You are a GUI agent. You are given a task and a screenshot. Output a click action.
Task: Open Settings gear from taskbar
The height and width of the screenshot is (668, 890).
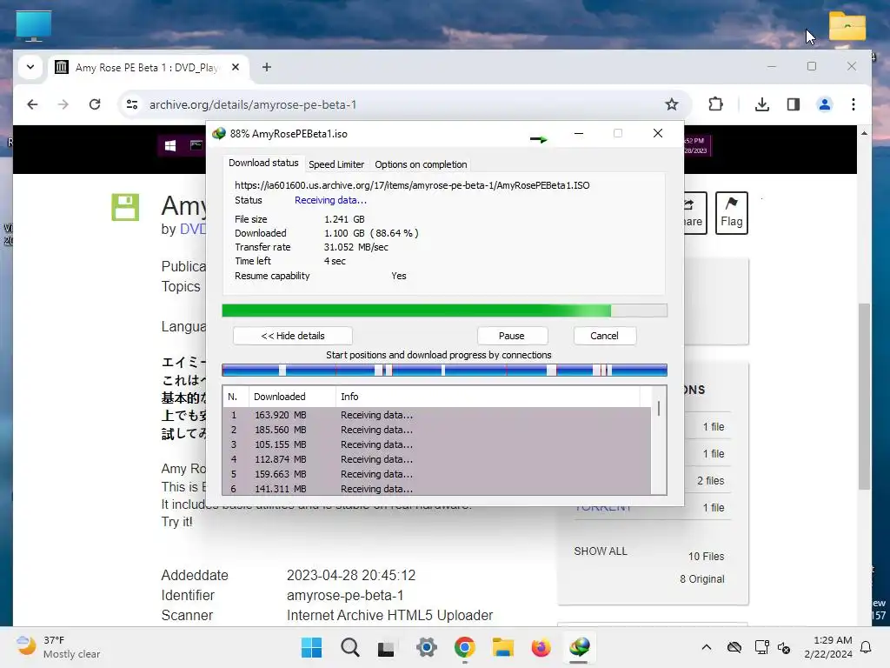(426, 647)
